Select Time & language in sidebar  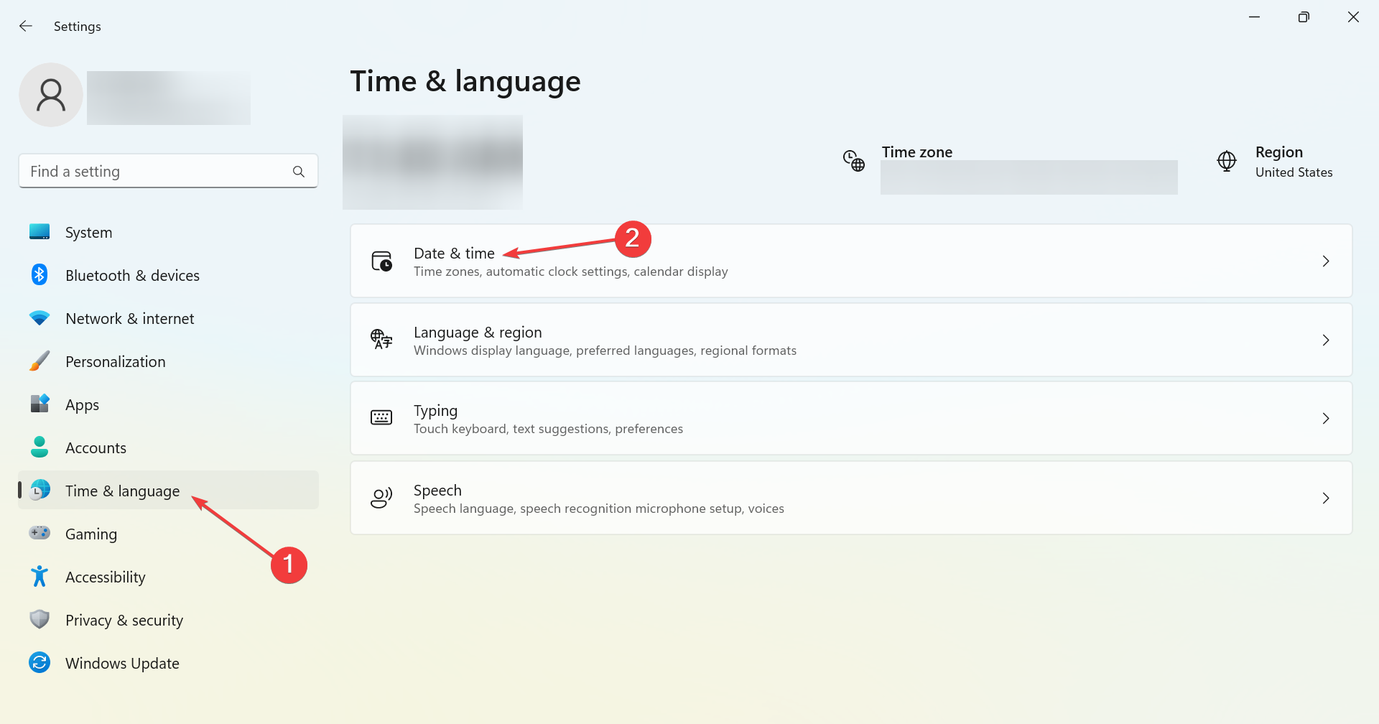click(168, 491)
